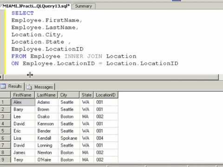
Task: Select row header 7
Action: pyautogui.click(x=5, y=145)
